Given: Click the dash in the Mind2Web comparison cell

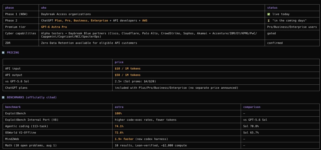Looking at the screenshot, I should pos(244,139).
